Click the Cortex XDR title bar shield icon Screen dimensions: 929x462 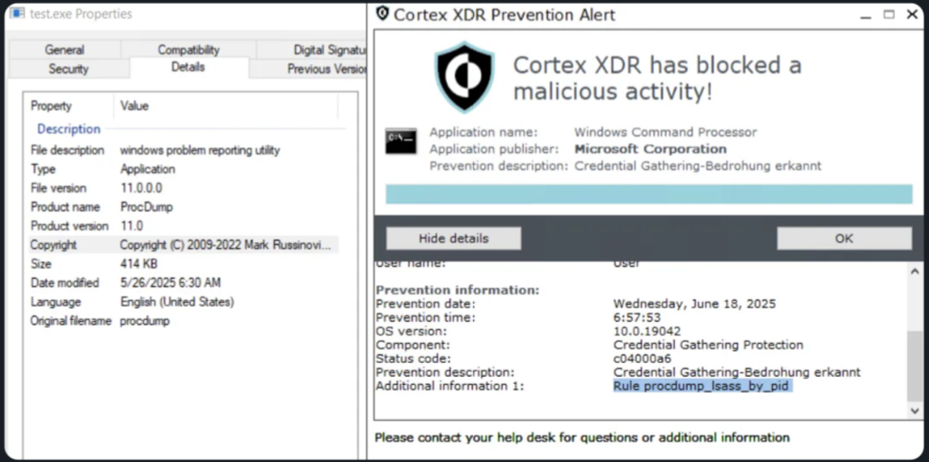[x=382, y=14]
